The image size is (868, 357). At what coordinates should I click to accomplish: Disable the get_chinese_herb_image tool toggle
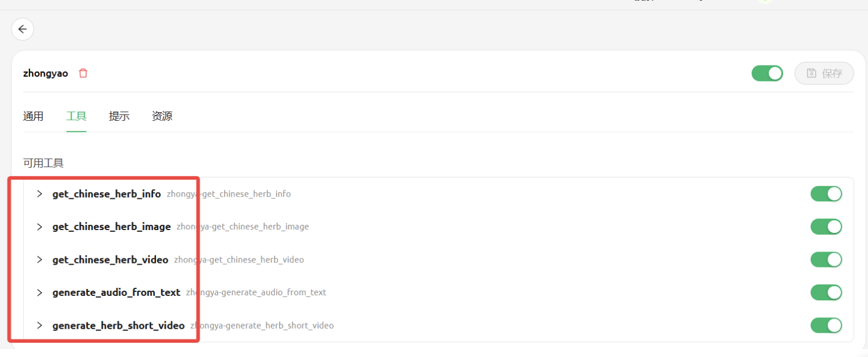point(826,227)
